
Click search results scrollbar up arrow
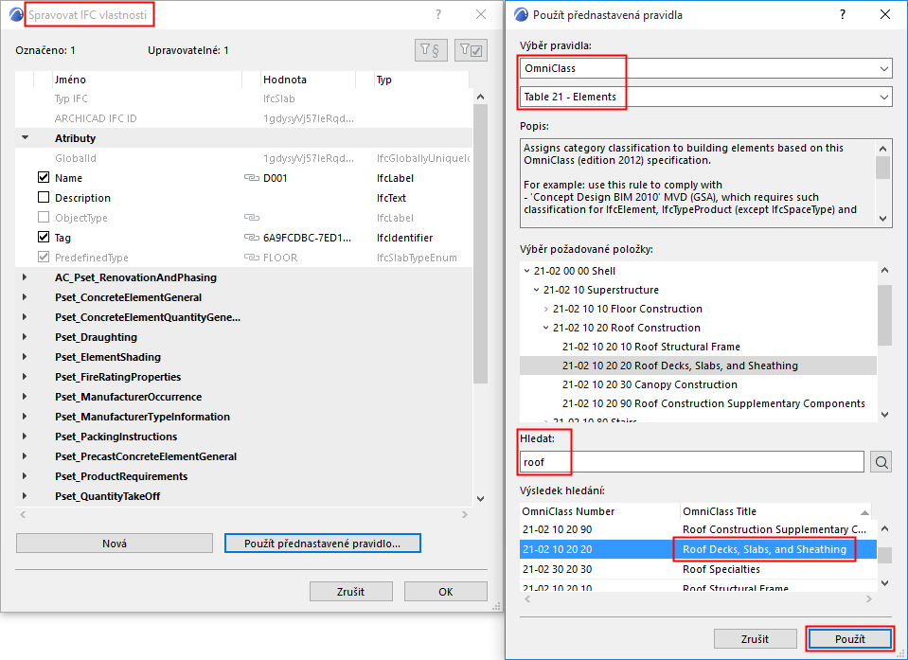tap(884, 528)
